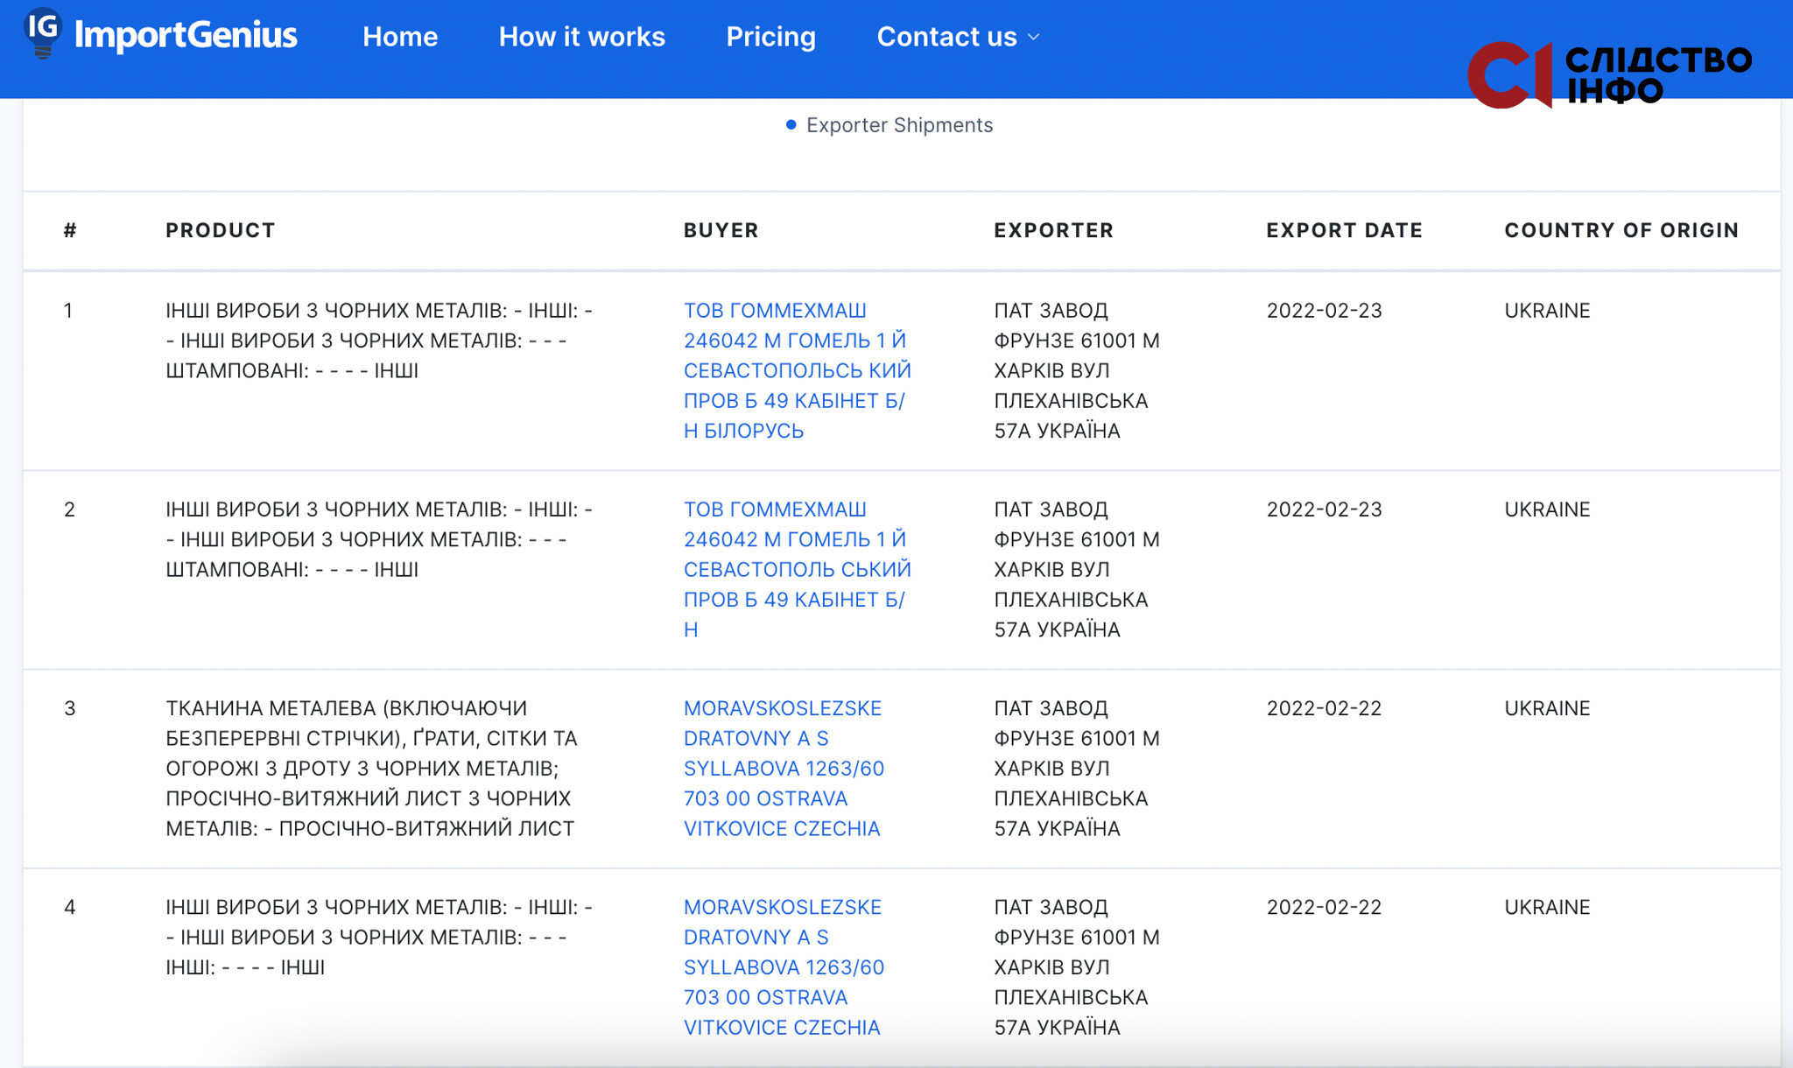Click row 4 product ІНШІ ВИРОБИ З ЧОРНИХ МЕТАЛІВ

click(379, 937)
